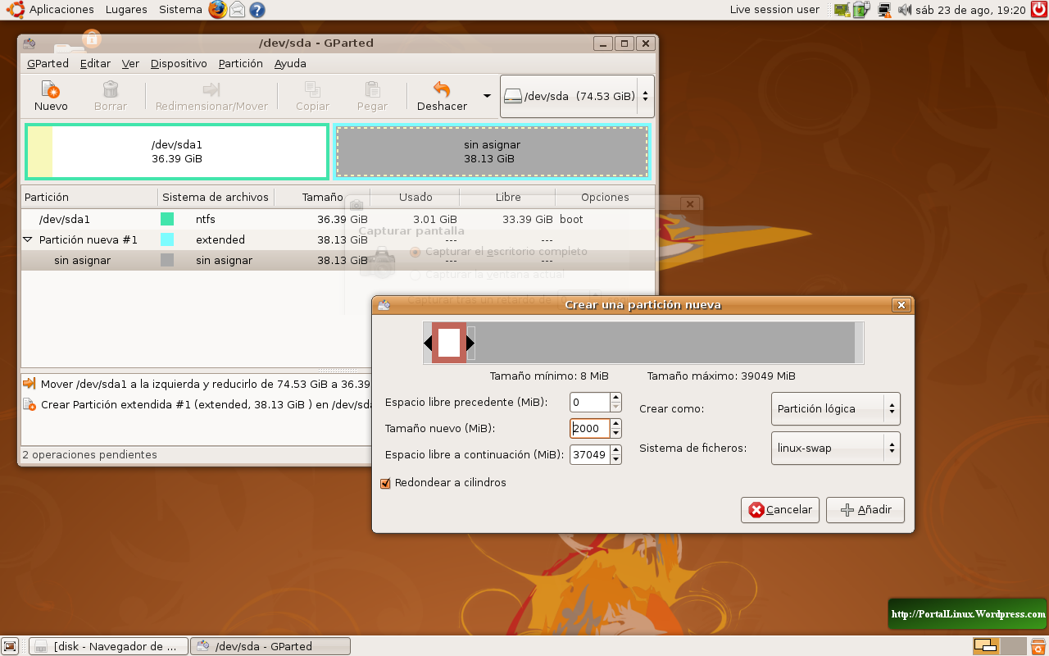Open the Sistema de ficheros dropdown
The height and width of the screenshot is (656, 1049).
point(835,449)
